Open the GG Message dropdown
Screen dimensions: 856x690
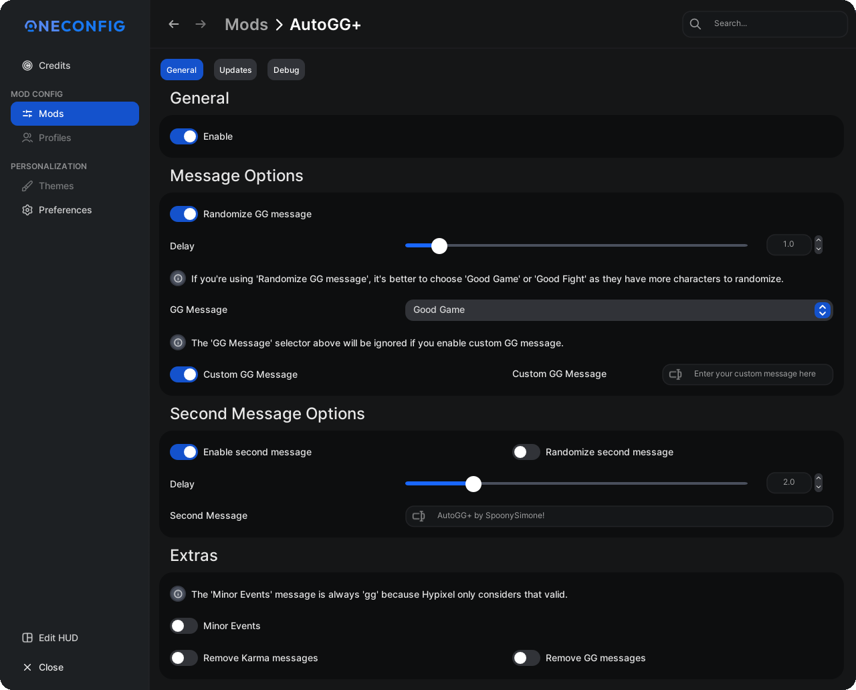[619, 310]
